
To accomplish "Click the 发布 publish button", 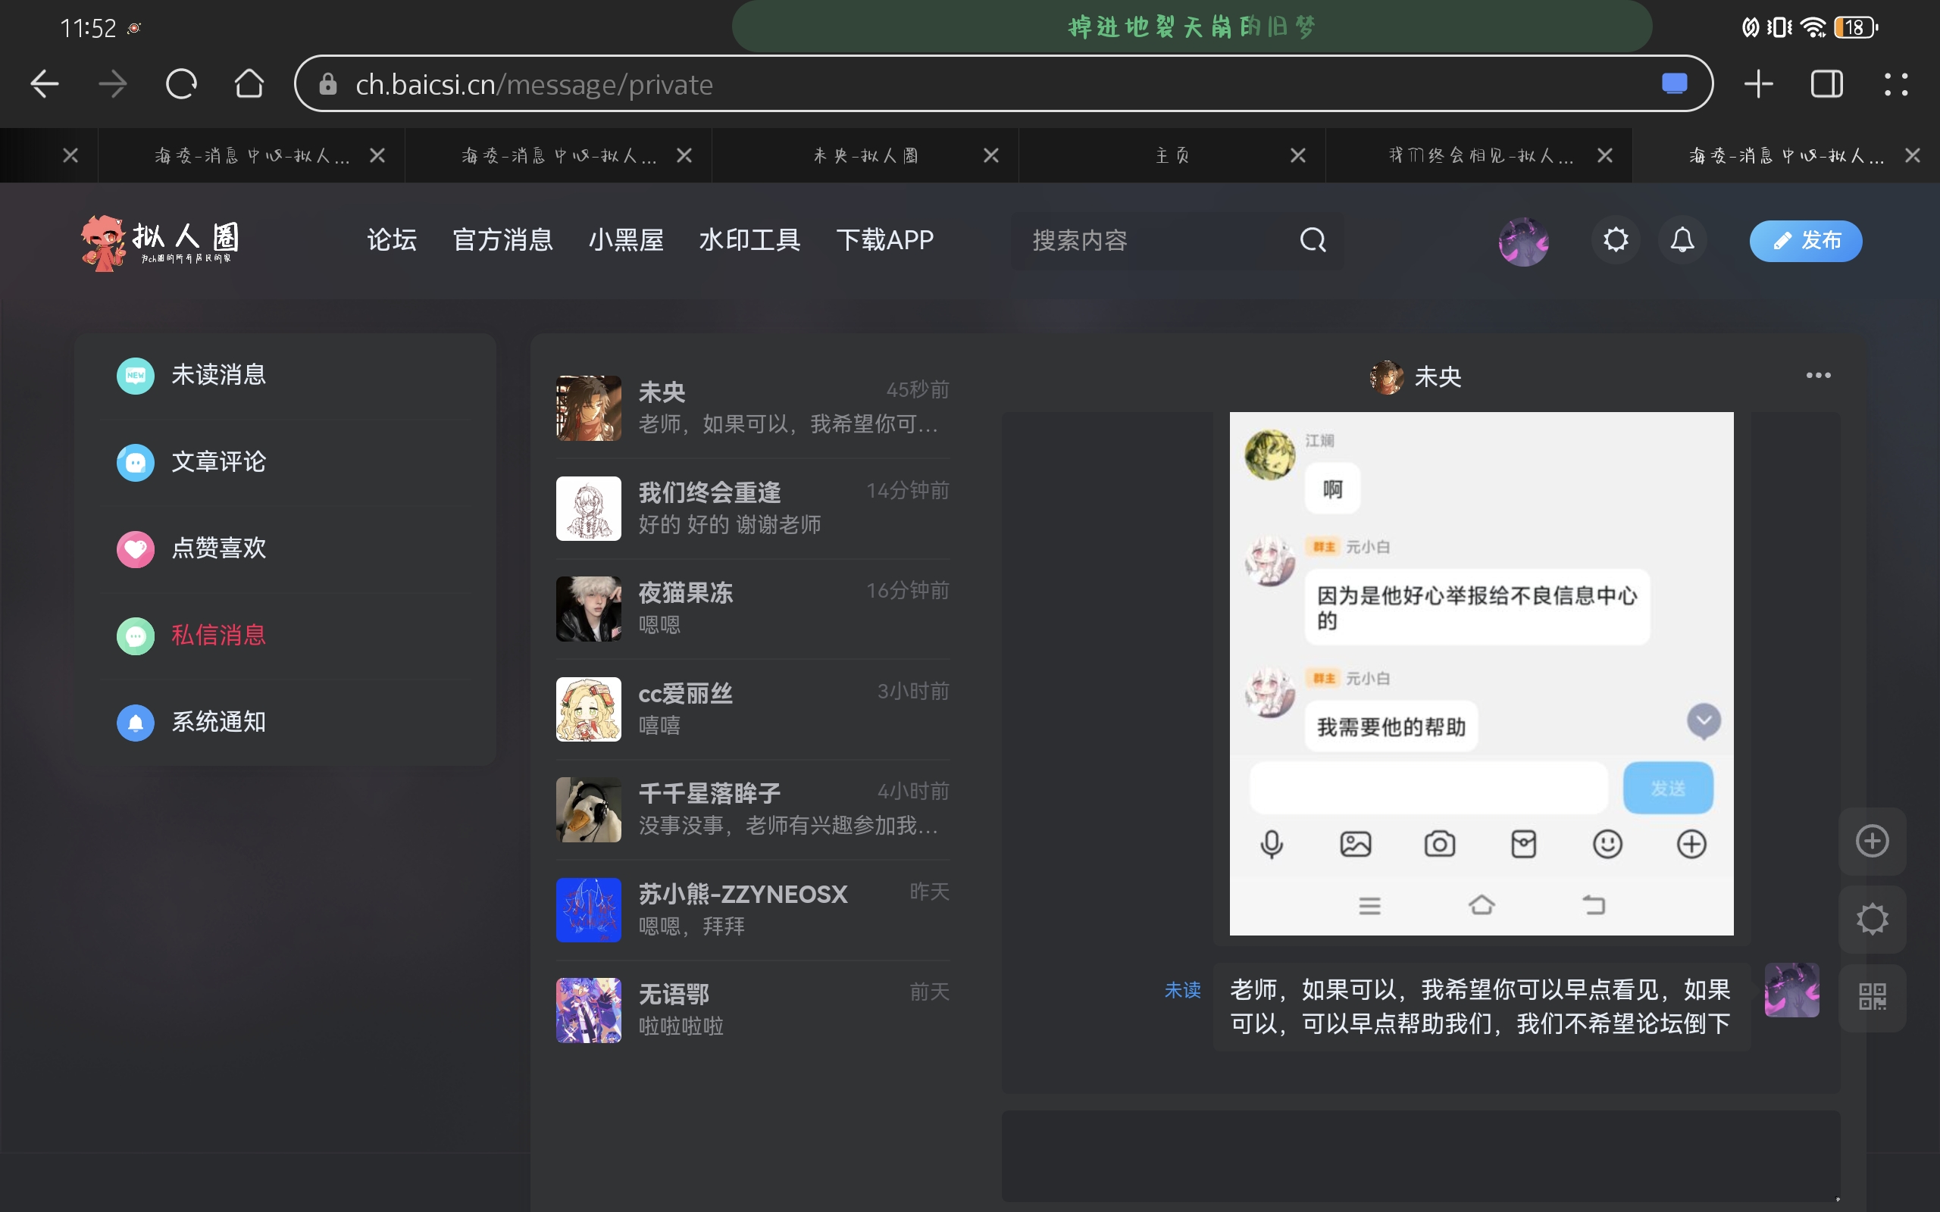I will 1804,240.
